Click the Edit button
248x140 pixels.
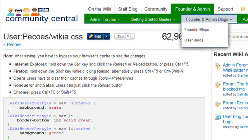pyautogui.click(x=95, y=36)
